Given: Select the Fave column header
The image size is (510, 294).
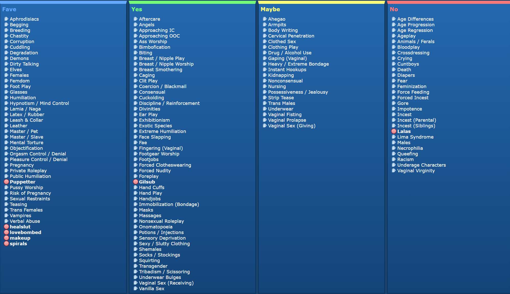Looking at the screenshot, I should pyautogui.click(x=9, y=9).
